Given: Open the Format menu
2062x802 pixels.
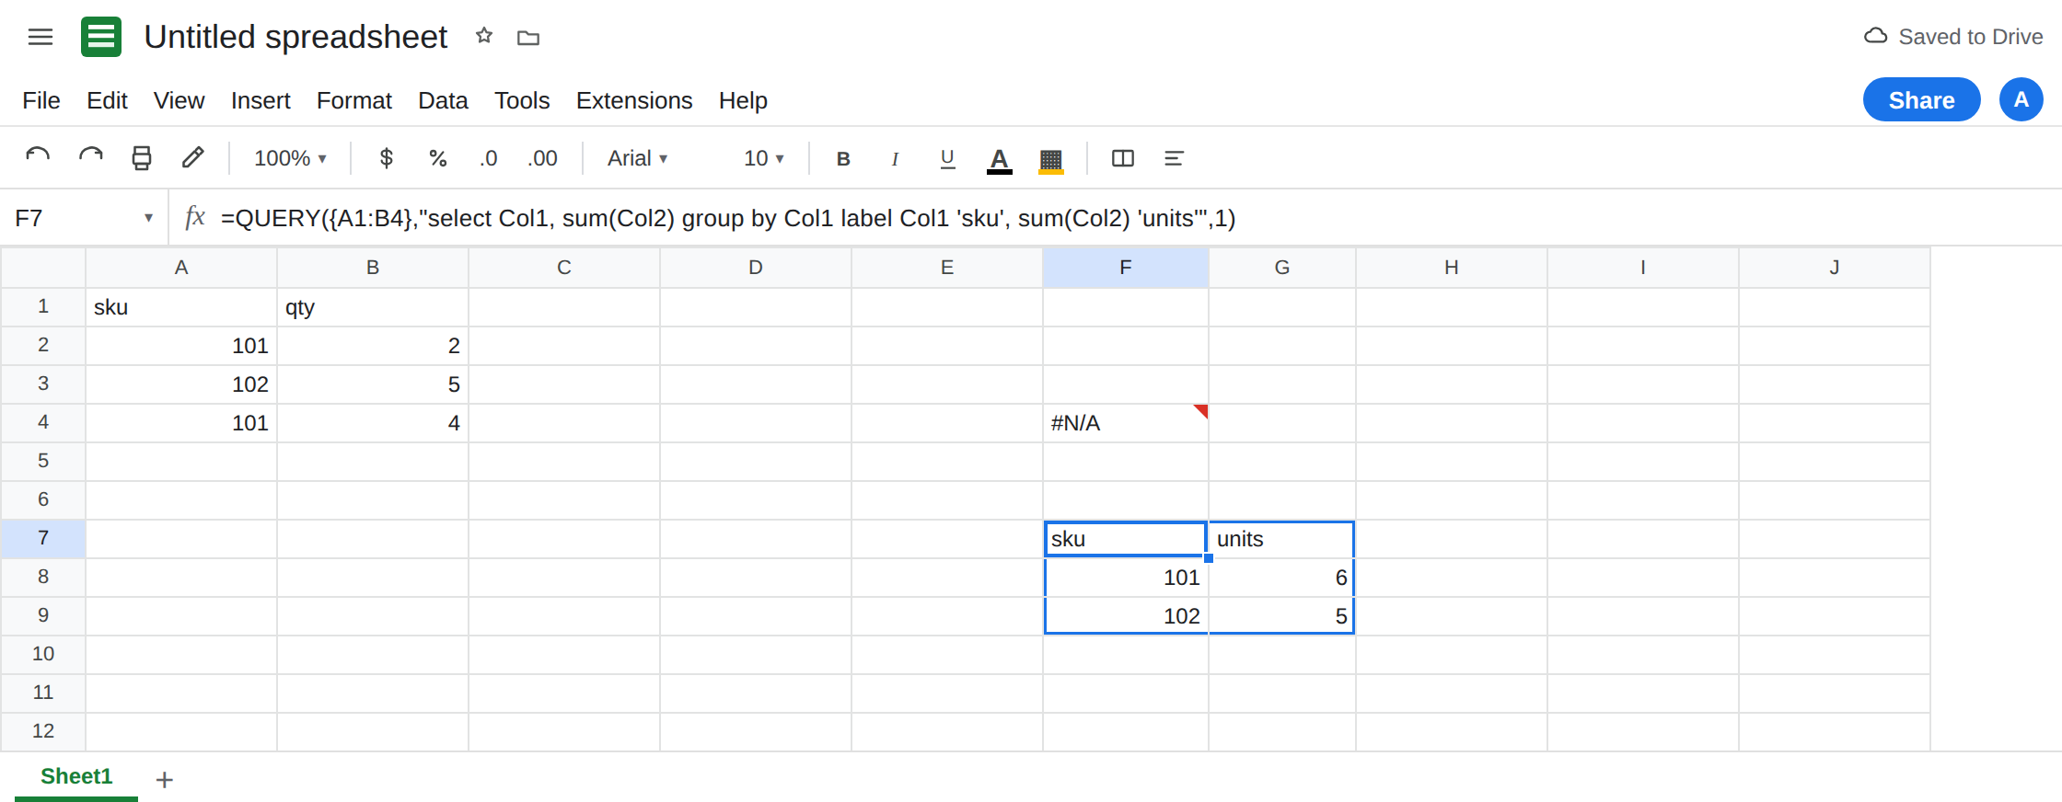Looking at the screenshot, I should [x=354, y=100].
